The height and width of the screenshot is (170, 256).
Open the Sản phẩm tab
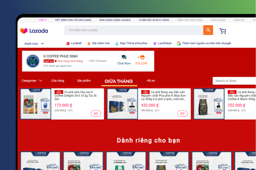[84, 81]
